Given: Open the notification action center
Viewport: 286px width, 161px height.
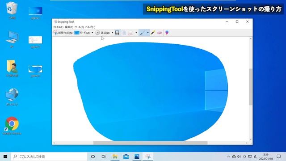Looking at the screenshot, I should tap(278, 157).
